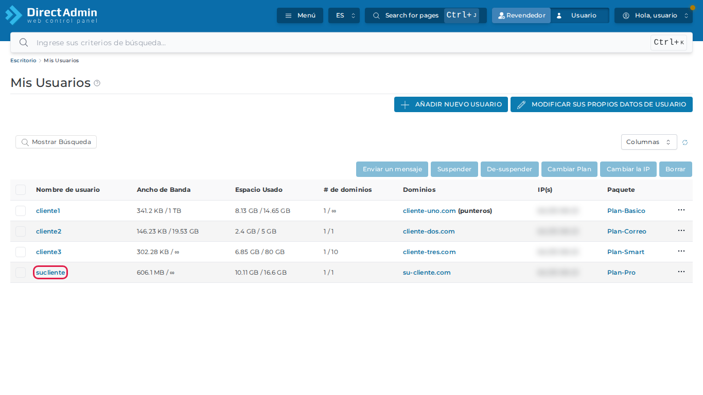This screenshot has height=395, width=703.
Task: Click the DirectAdmin logo
Action: point(51,15)
